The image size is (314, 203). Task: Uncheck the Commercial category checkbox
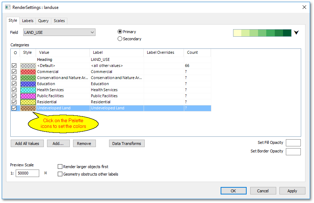(14, 72)
